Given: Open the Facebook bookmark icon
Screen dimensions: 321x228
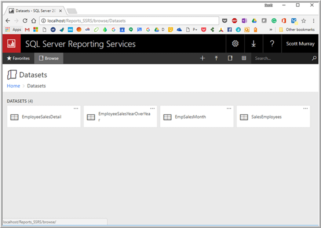Looking at the screenshot, I should (x=230, y=30).
